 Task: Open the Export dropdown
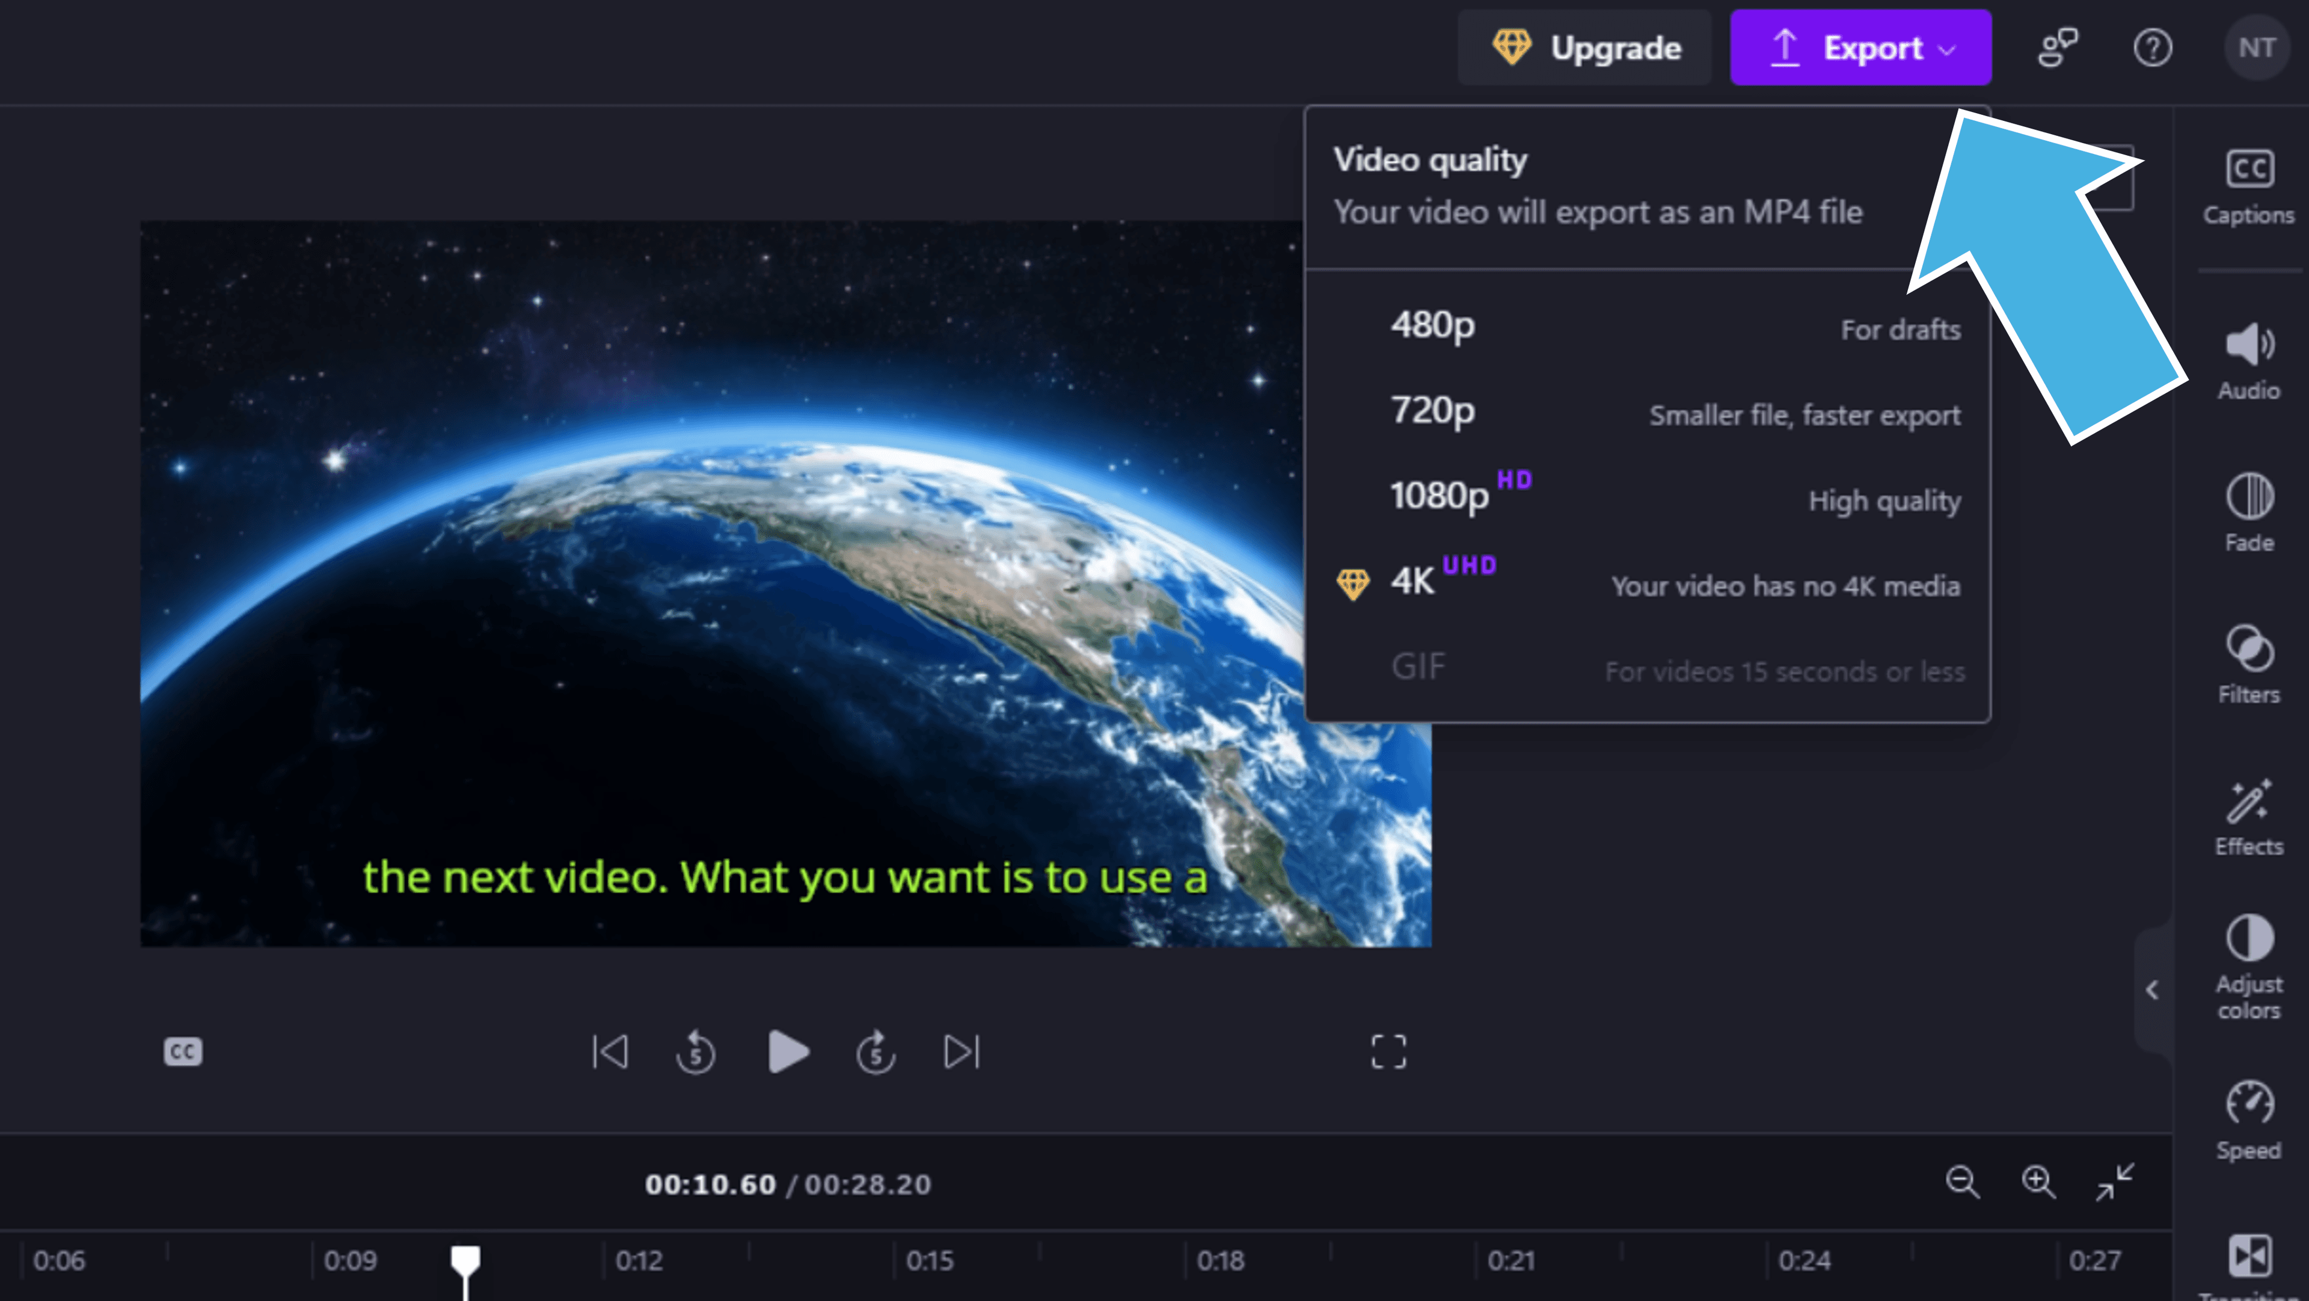(x=1861, y=48)
